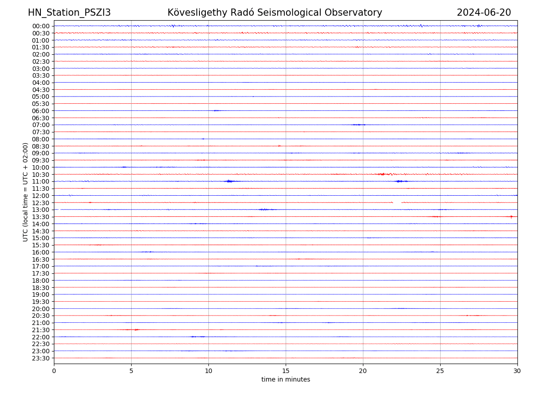Select the x-axis tick label 25

[440, 371]
